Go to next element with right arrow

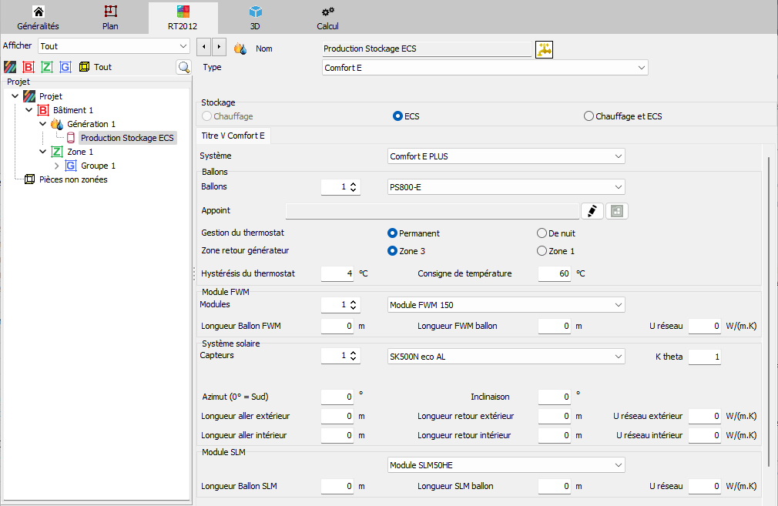tap(219, 48)
